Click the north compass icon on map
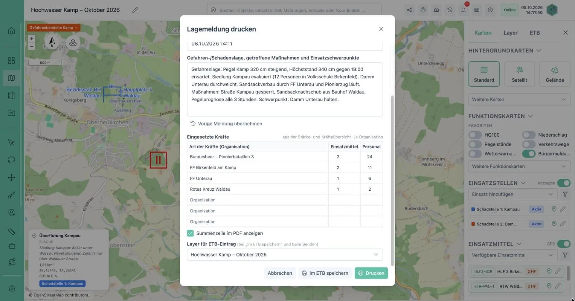The image size is (575, 301). 52,42
